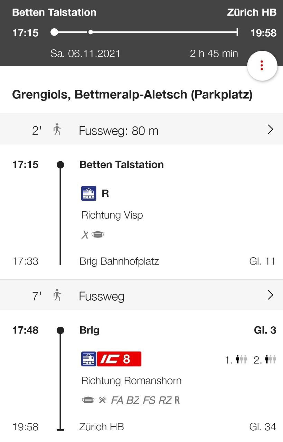Expand the 7' Fussweg chevron

[271, 295]
